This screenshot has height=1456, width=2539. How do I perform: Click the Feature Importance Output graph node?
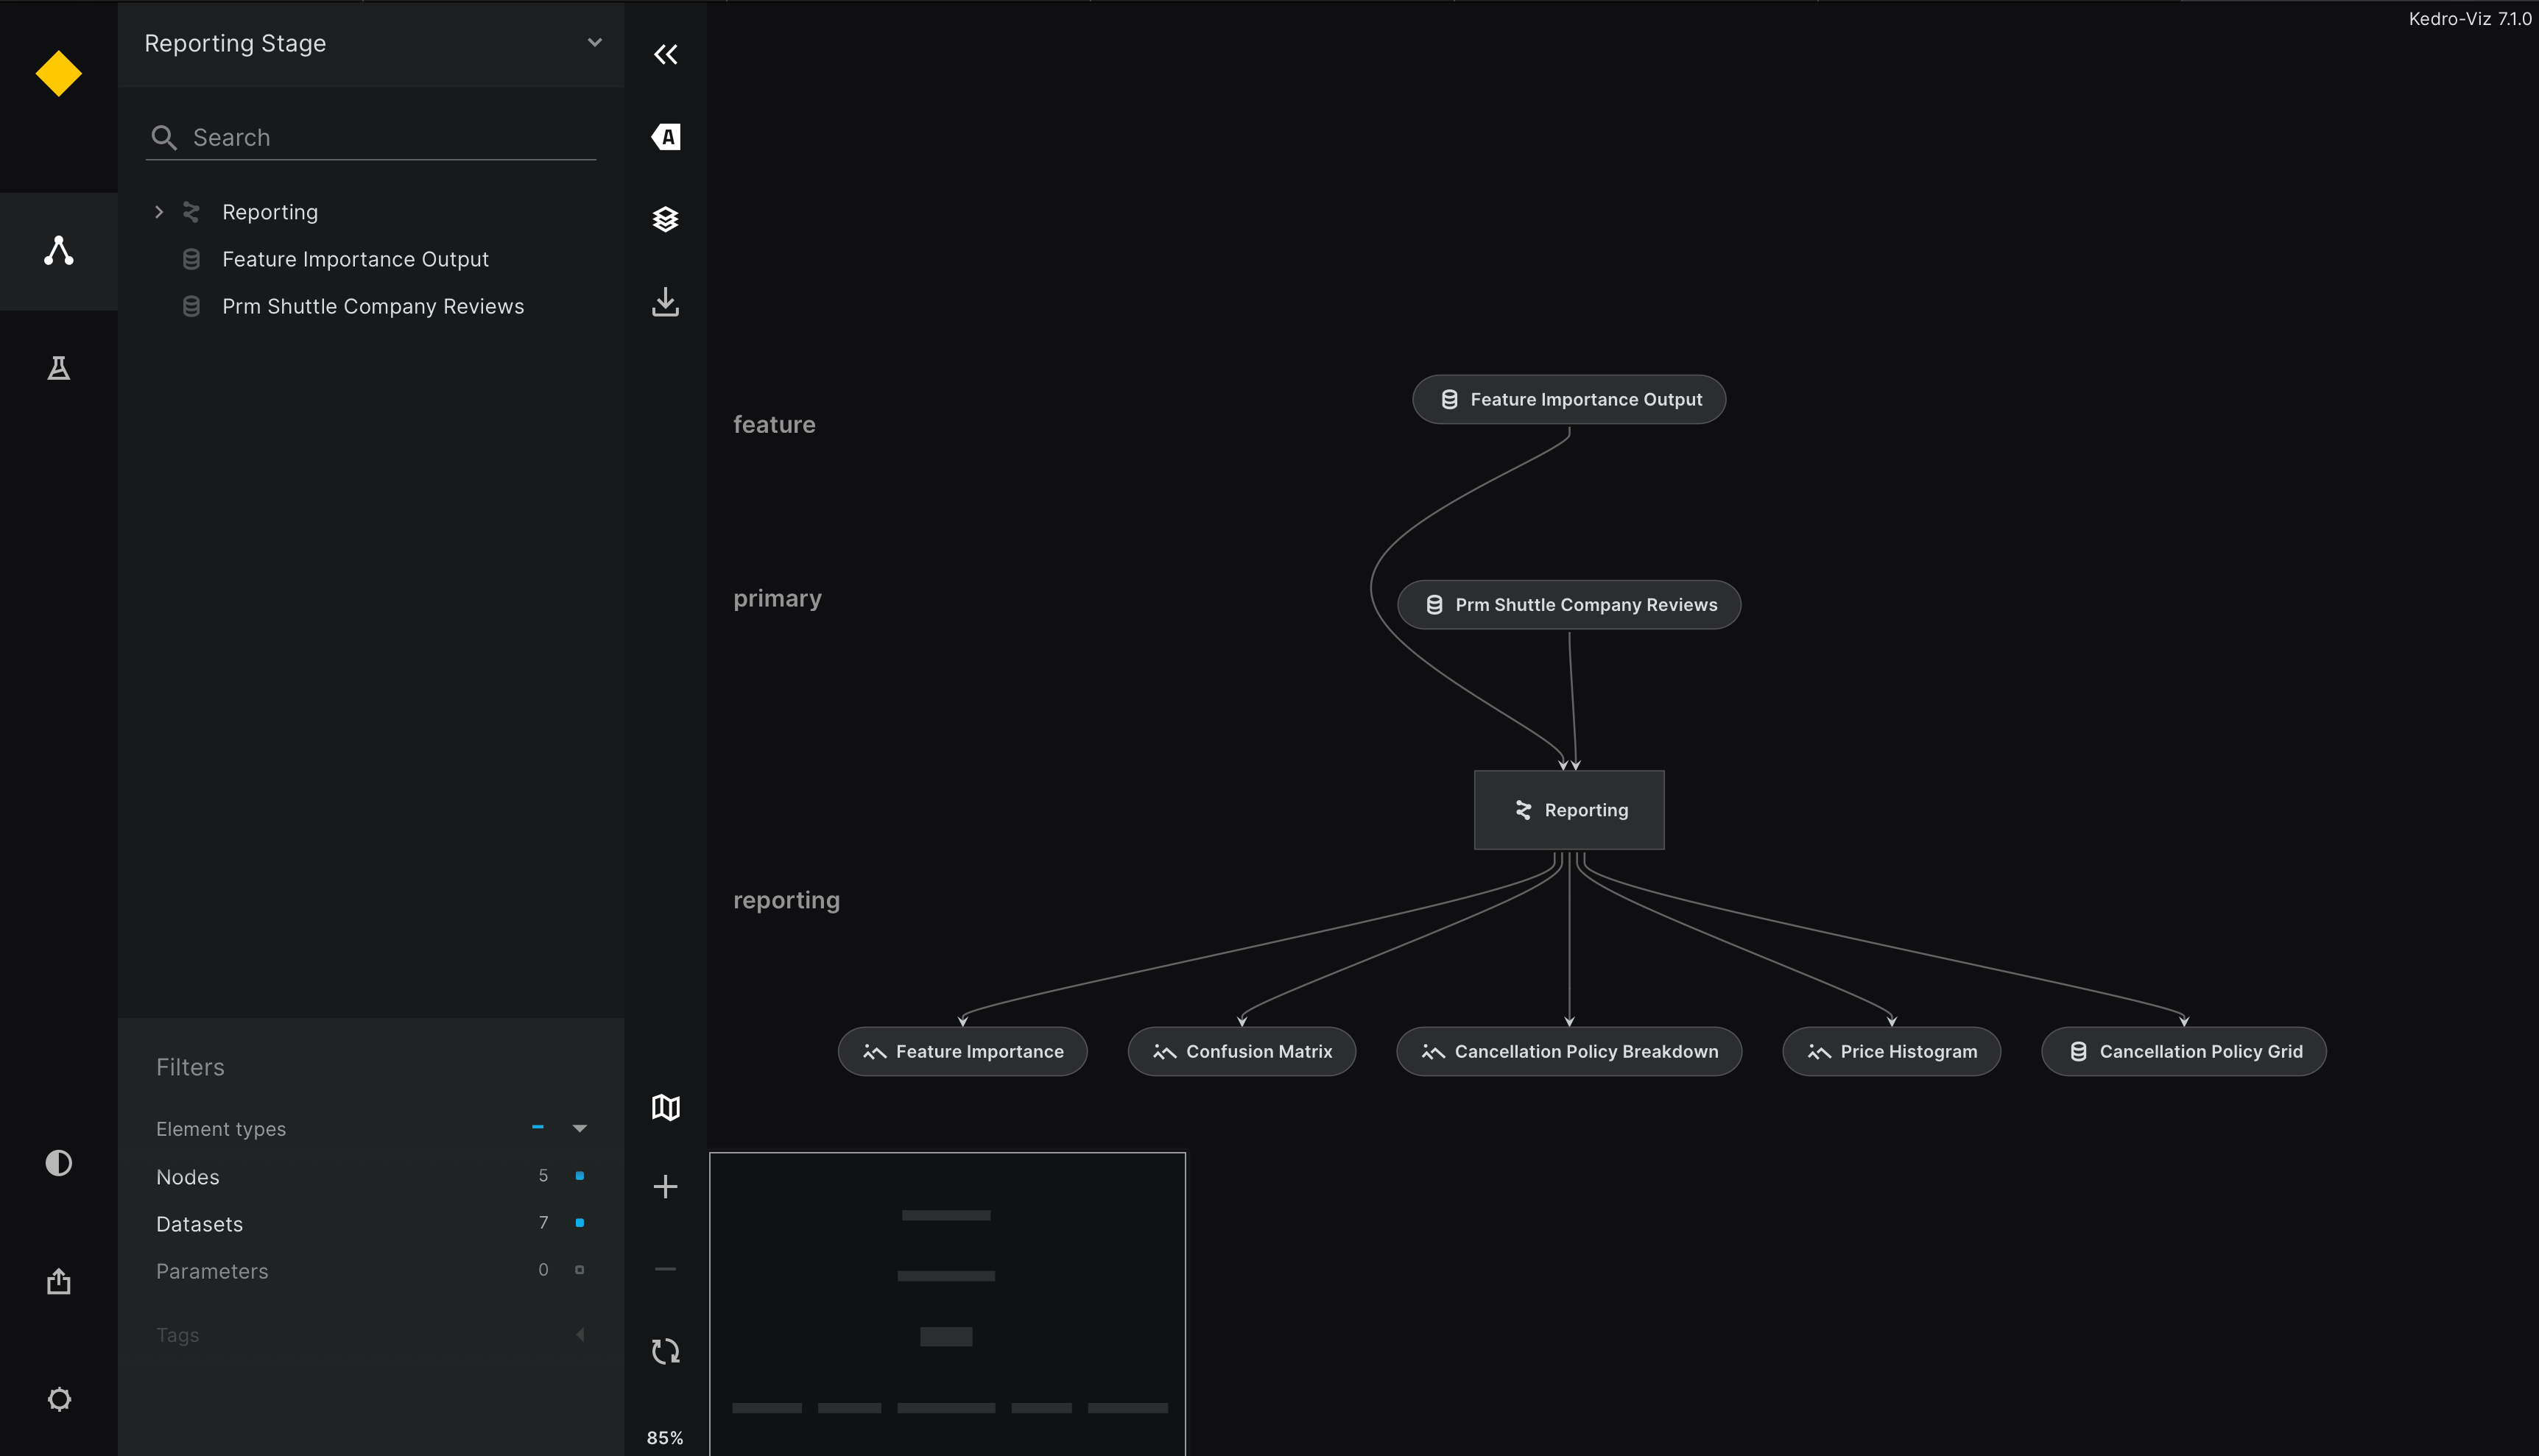1568,399
